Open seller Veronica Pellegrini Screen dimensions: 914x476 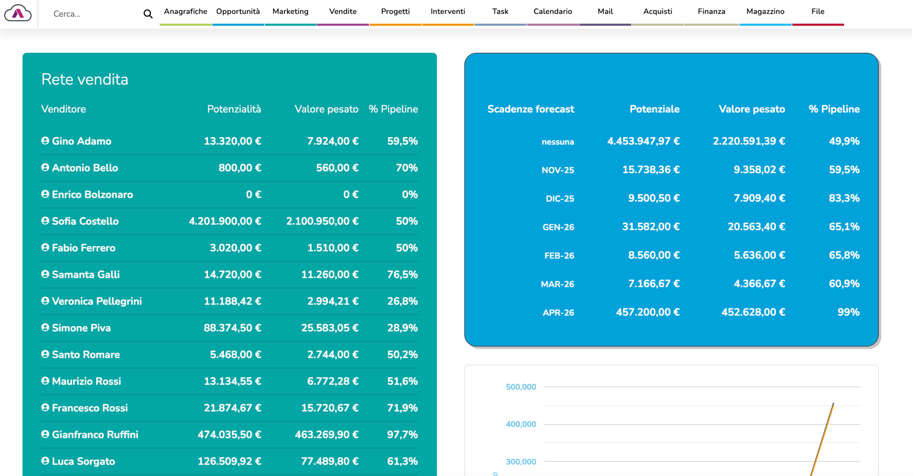pos(97,301)
